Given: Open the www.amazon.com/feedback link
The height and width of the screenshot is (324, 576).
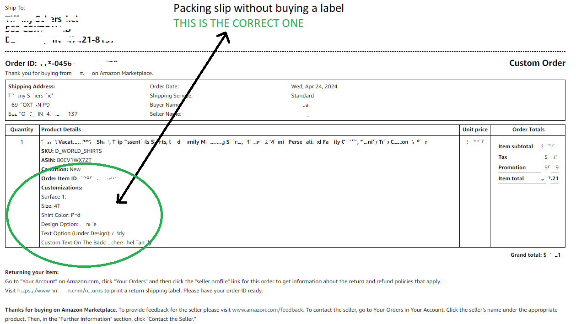Looking at the screenshot, I should point(268,310).
